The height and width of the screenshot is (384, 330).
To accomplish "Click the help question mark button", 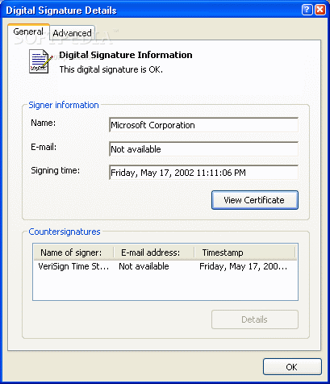I will click(x=307, y=10).
